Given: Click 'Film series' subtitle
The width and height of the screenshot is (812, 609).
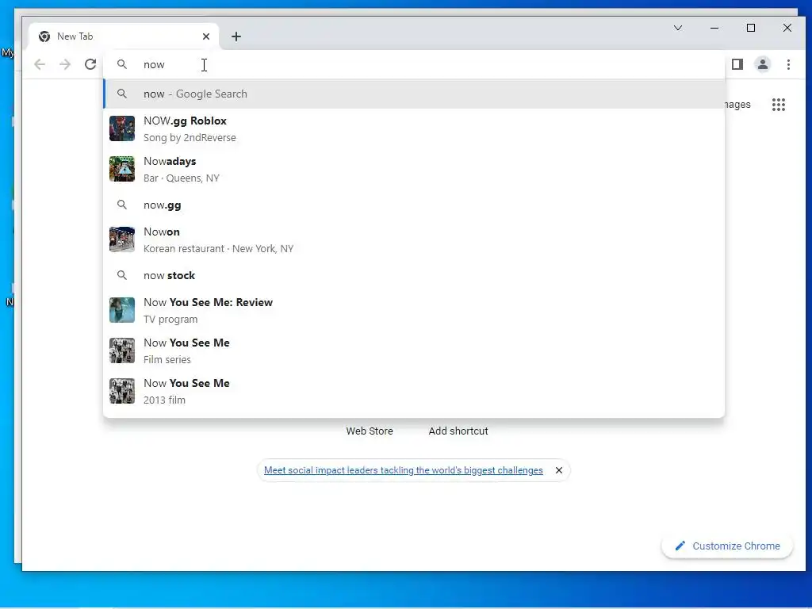Looking at the screenshot, I should click(167, 359).
